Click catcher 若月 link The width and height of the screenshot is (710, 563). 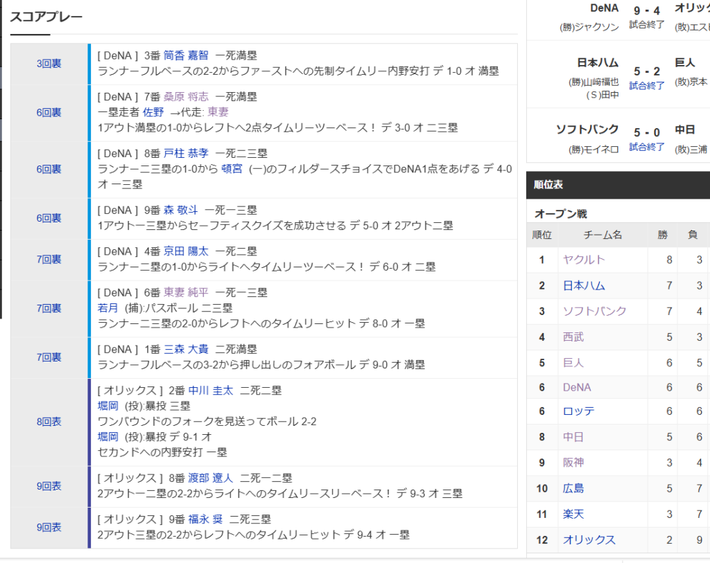[x=107, y=307]
